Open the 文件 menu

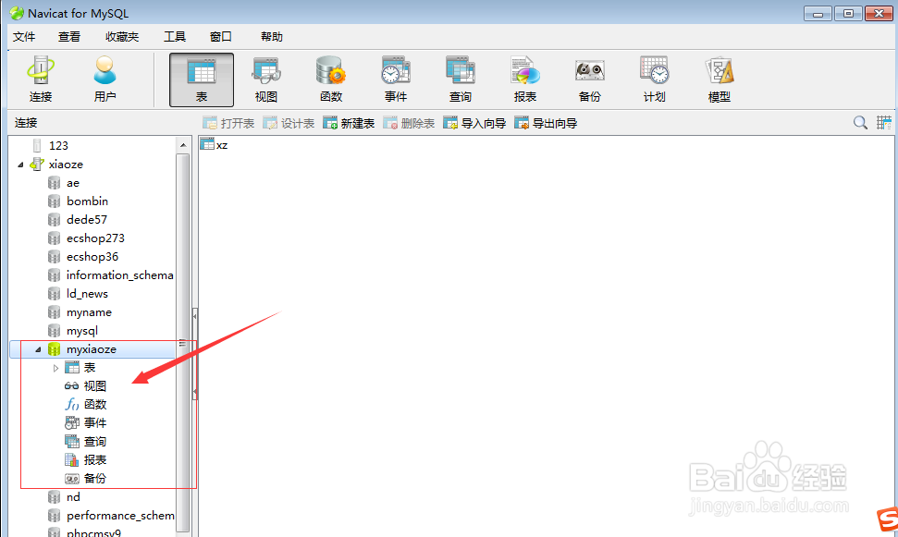click(24, 37)
